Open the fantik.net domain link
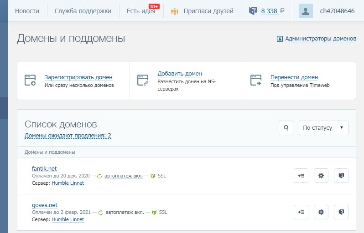The image size is (364, 233). 44,169
